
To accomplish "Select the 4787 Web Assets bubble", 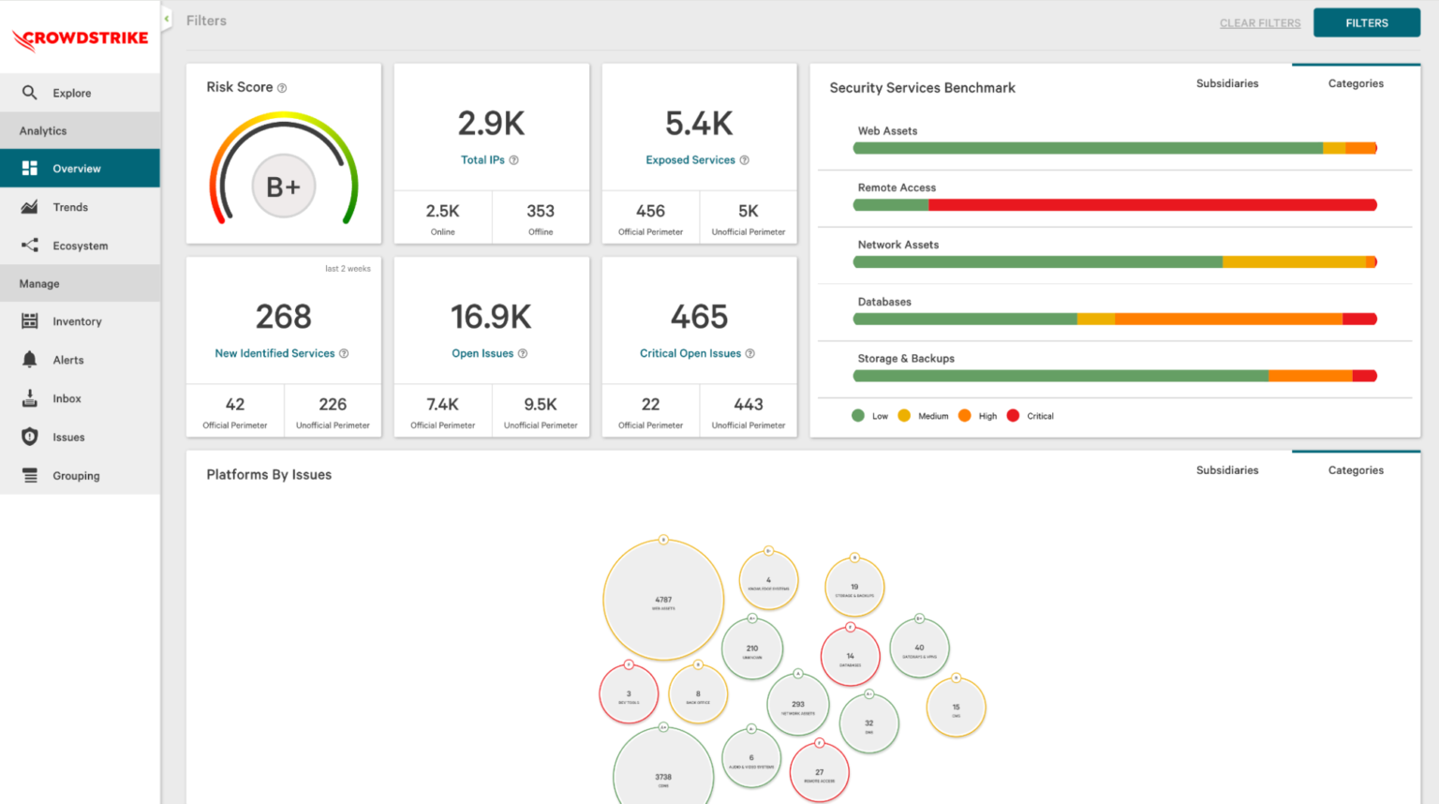I will (663, 599).
